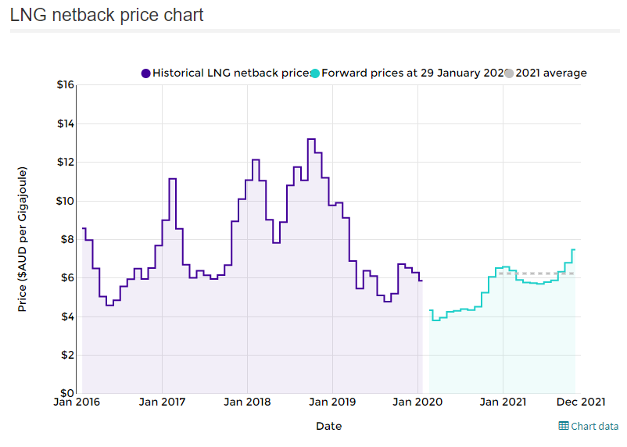Toggle the Historical LNG netback price series label
Viewport: 627px width, 447px height.
coord(231,73)
